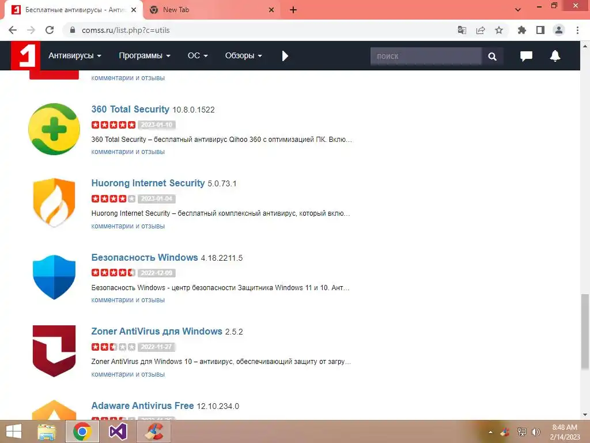This screenshot has height=443, width=590.
Task: Expand the Программы dropdown menu
Action: 145,56
